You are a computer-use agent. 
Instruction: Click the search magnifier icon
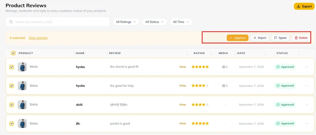(x=11, y=22)
